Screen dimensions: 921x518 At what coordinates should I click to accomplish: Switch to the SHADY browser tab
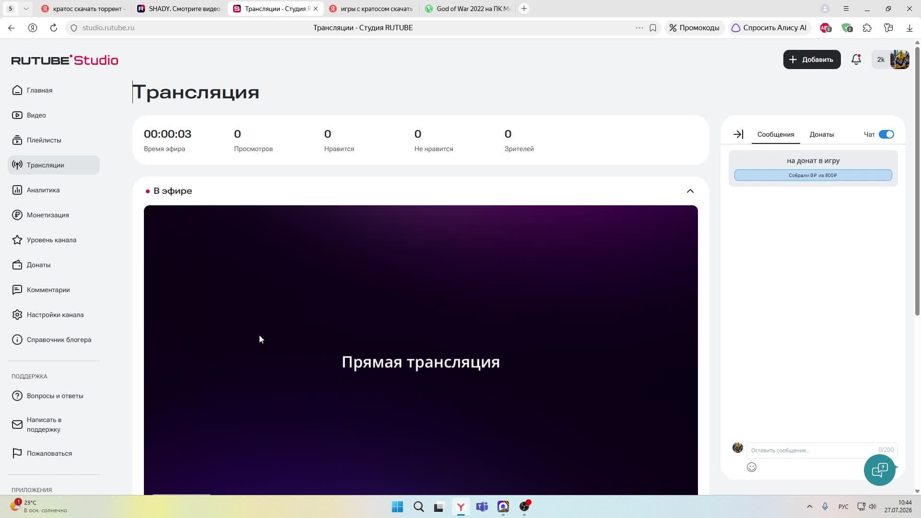[x=179, y=9]
